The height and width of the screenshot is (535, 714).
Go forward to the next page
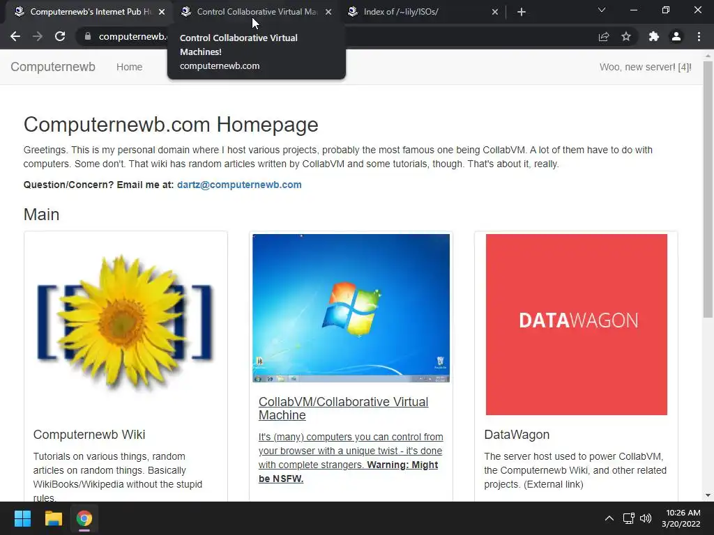(x=38, y=36)
